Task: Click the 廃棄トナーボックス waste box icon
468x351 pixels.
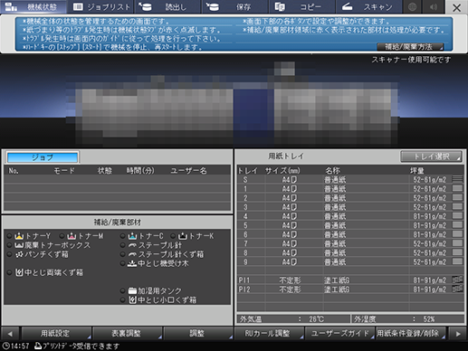Action: pos(19,245)
